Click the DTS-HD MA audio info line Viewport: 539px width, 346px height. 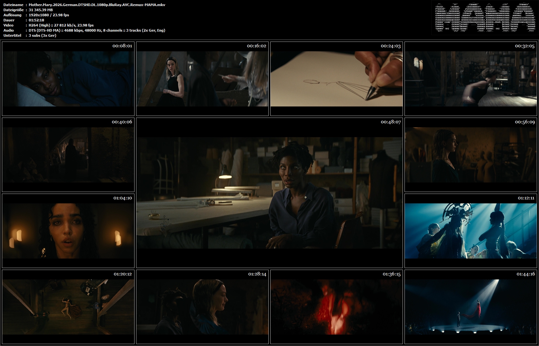[97, 30]
